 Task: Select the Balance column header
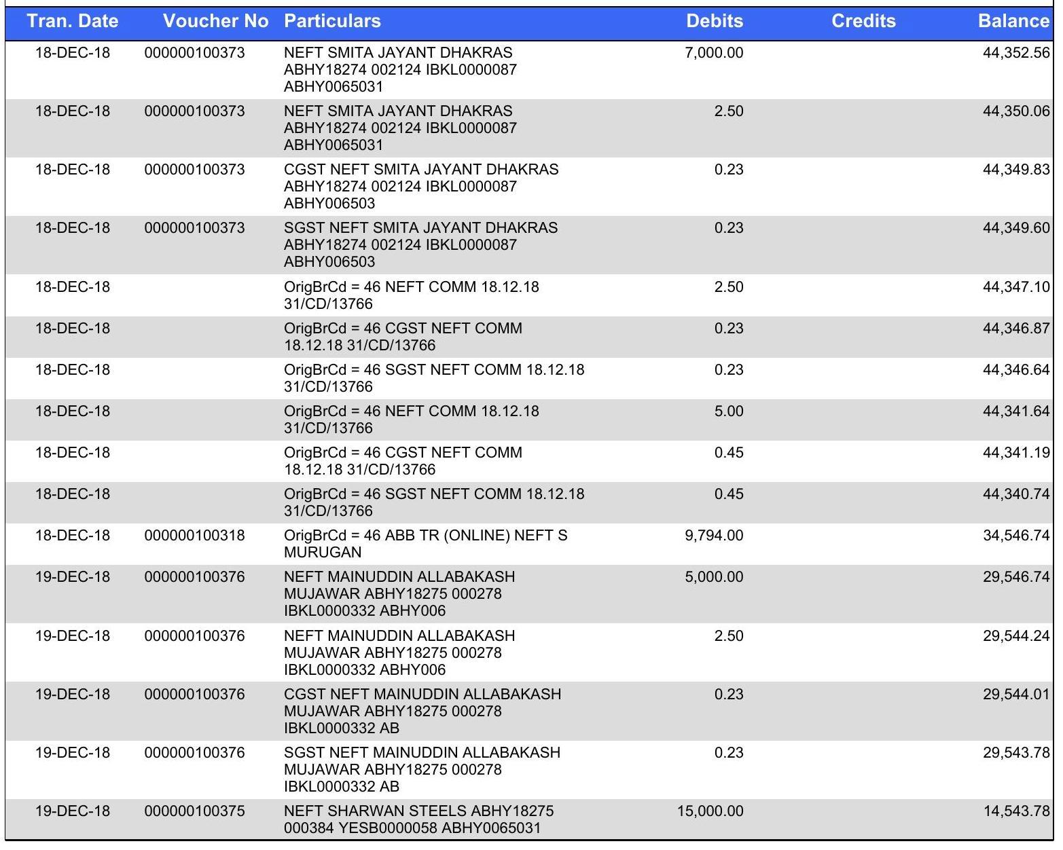[1013, 22]
